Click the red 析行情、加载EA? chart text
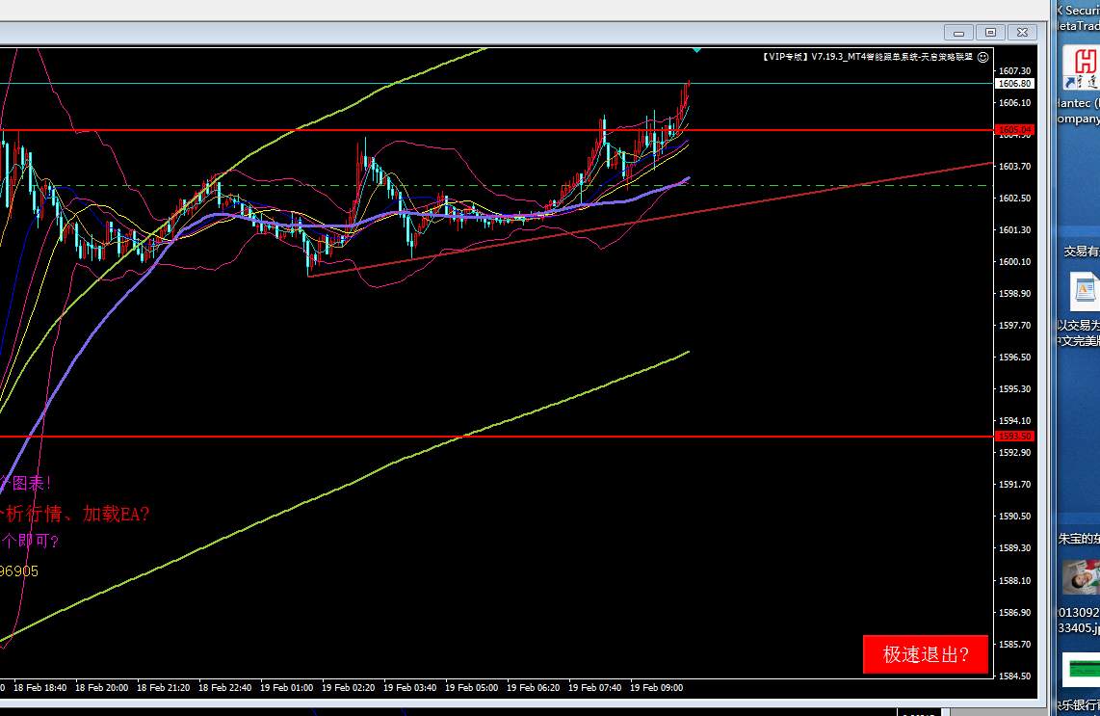 pyautogui.click(x=73, y=514)
